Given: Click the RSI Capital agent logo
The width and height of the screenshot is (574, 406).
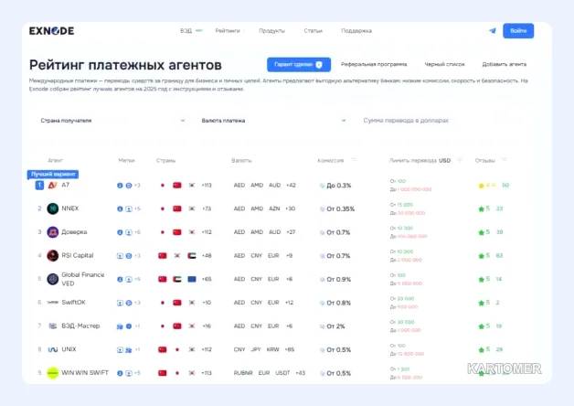Looking at the screenshot, I should [53, 255].
